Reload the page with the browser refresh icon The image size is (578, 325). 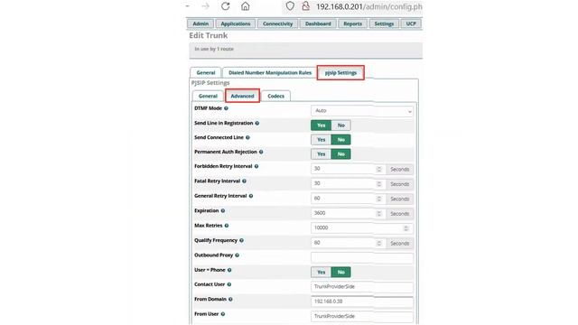(x=226, y=6)
